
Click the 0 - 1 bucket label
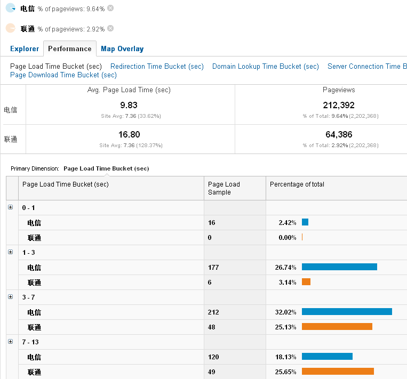coord(28,208)
